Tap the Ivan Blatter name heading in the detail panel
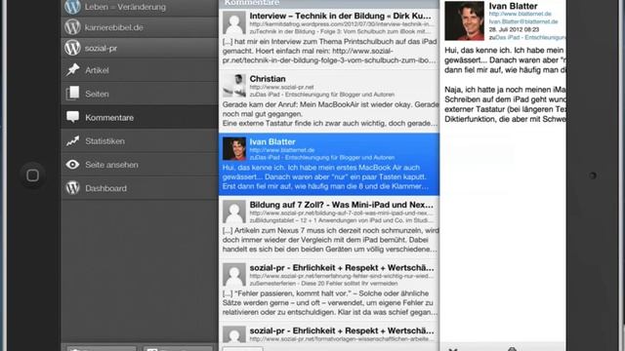 [x=513, y=6]
